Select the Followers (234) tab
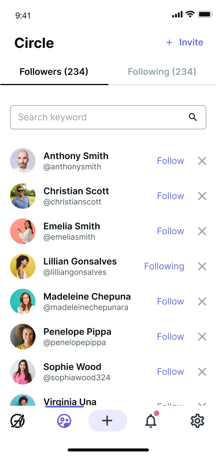216x456 pixels. pyautogui.click(x=54, y=72)
